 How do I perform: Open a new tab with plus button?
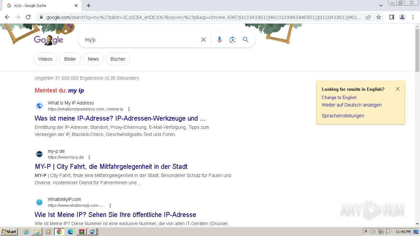point(89,6)
